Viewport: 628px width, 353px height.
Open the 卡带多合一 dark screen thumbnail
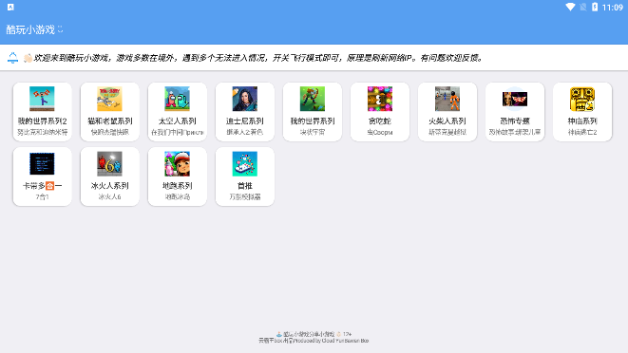[42, 164]
